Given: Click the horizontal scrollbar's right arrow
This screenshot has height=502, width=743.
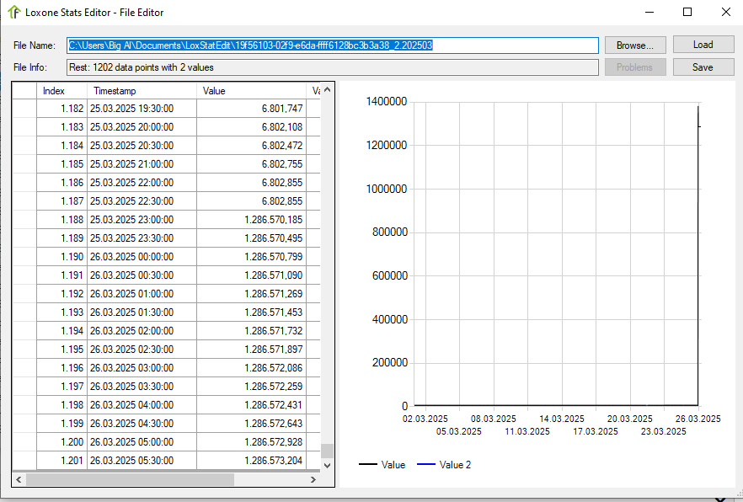Looking at the screenshot, I should click(x=313, y=479).
